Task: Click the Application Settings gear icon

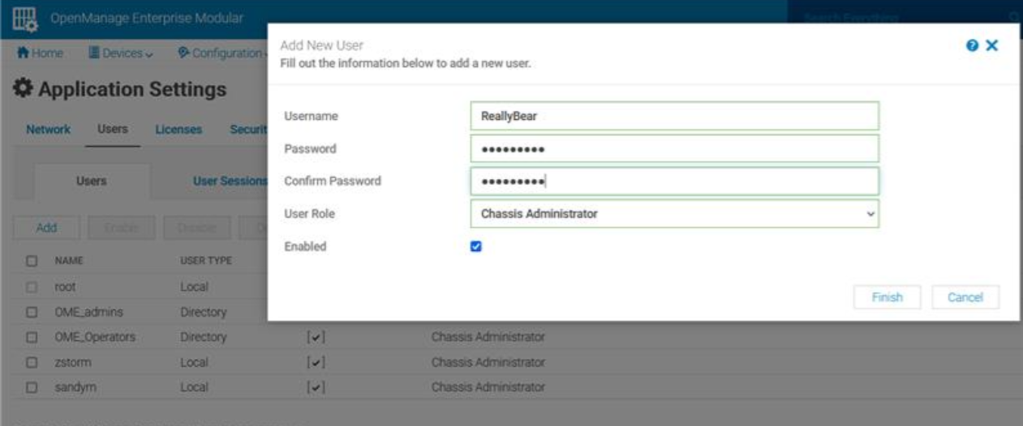Action: pyautogui.click(x=24, y=89)
